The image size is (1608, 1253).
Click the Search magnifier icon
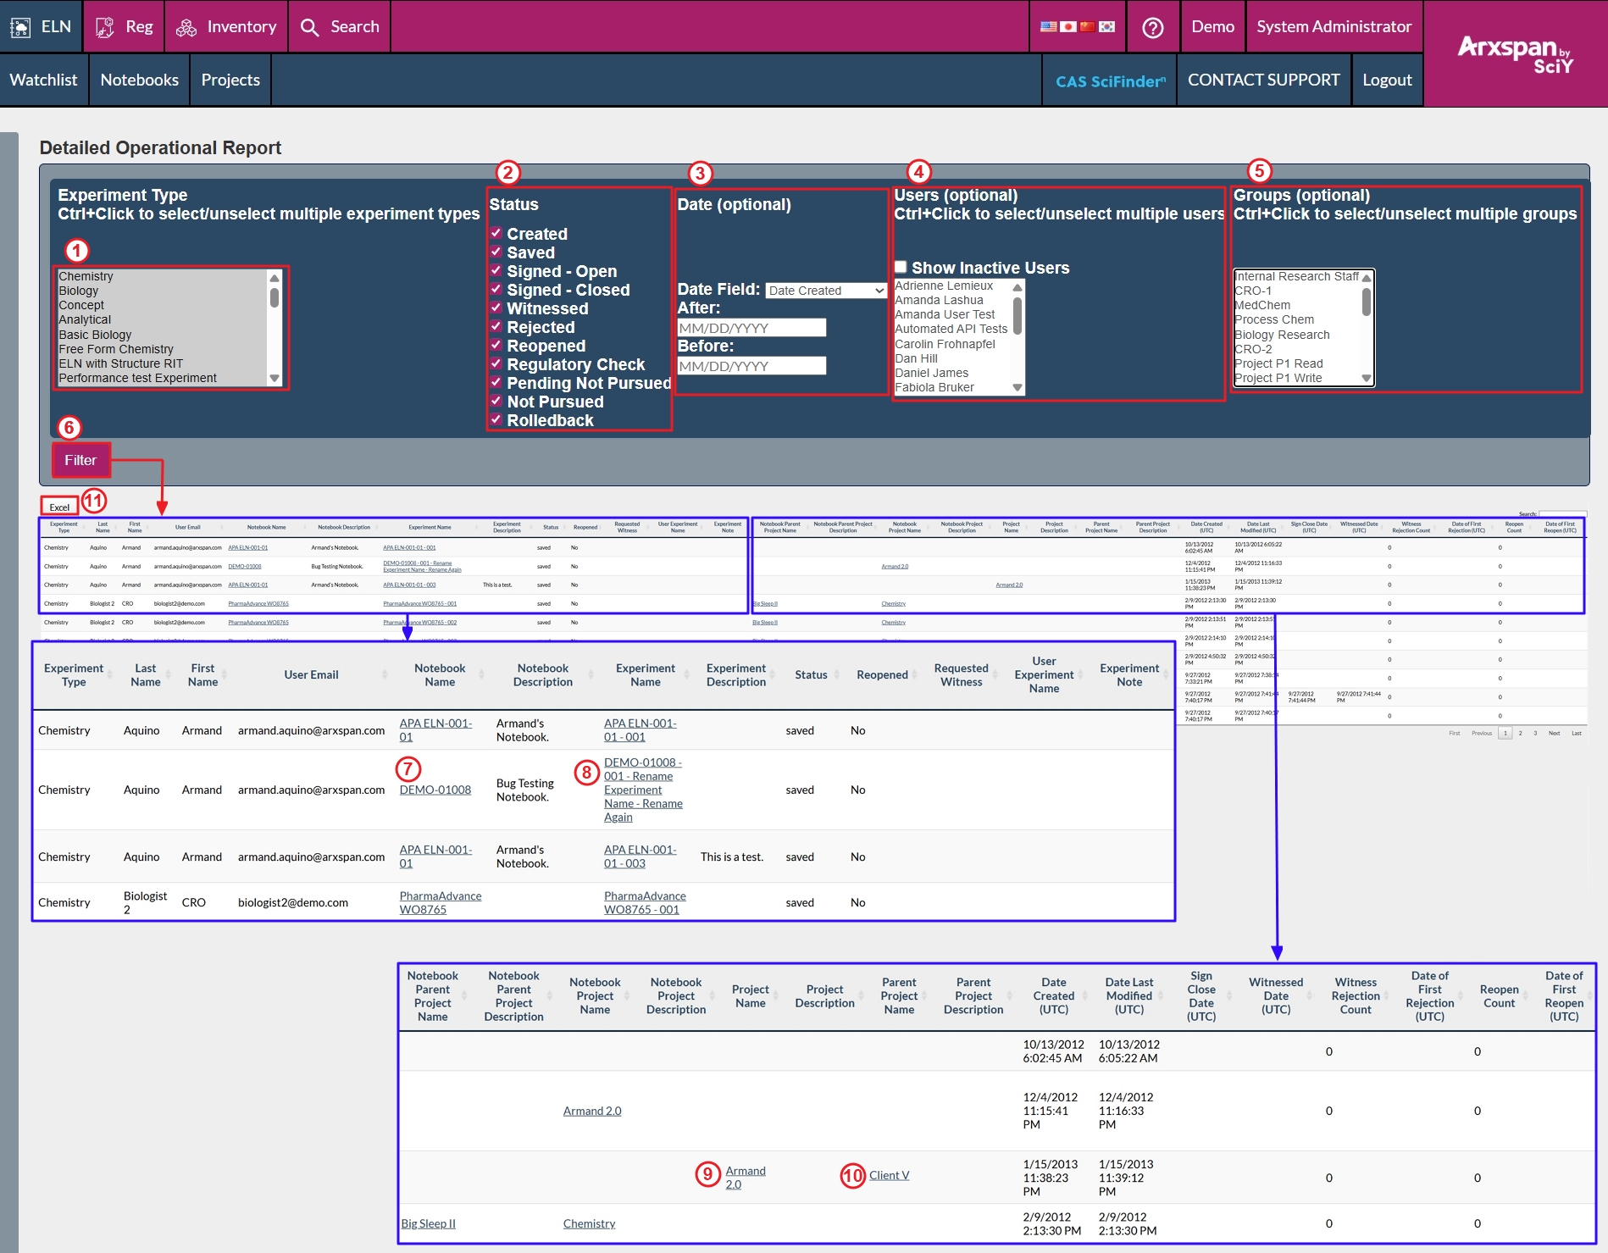click(310, 27)
